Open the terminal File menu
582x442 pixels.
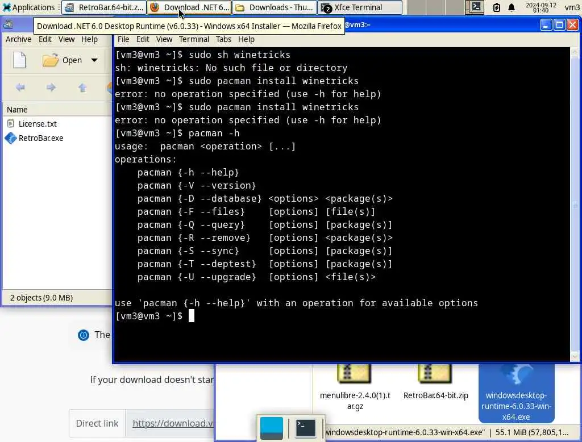(123, 39)
